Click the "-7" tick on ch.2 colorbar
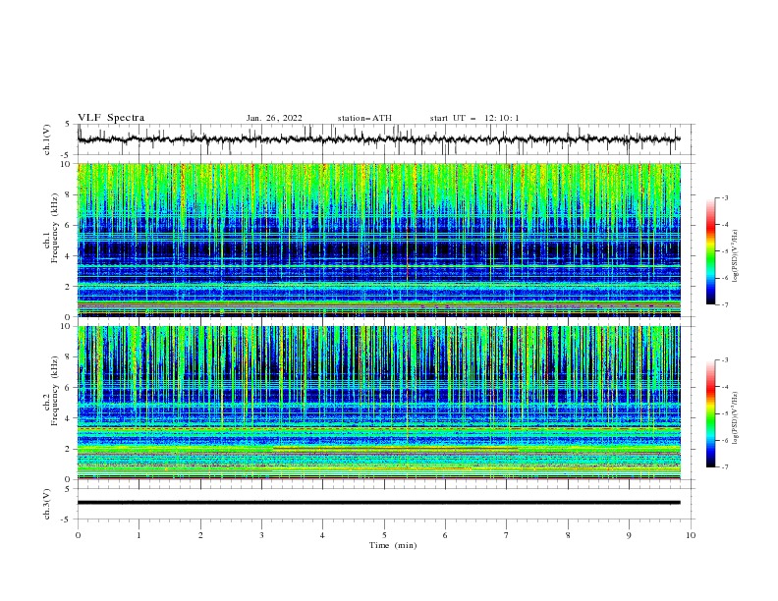The width and height of the screenshot is (778, 601). click(724, 467)
